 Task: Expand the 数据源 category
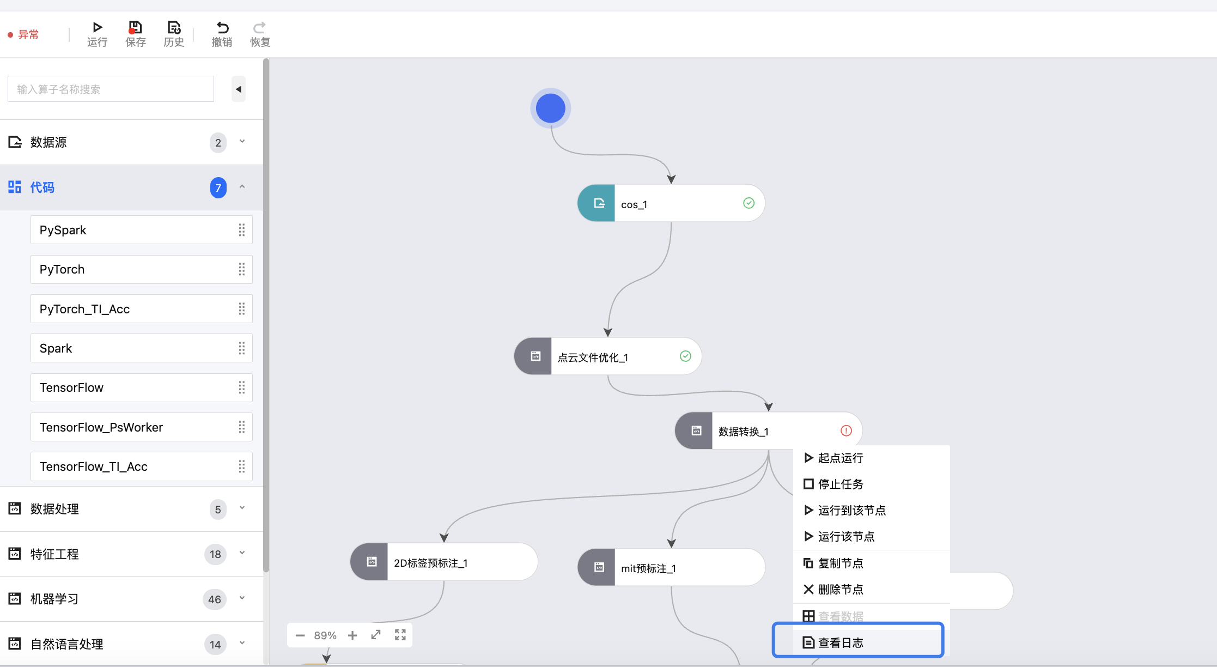(242, 142)
